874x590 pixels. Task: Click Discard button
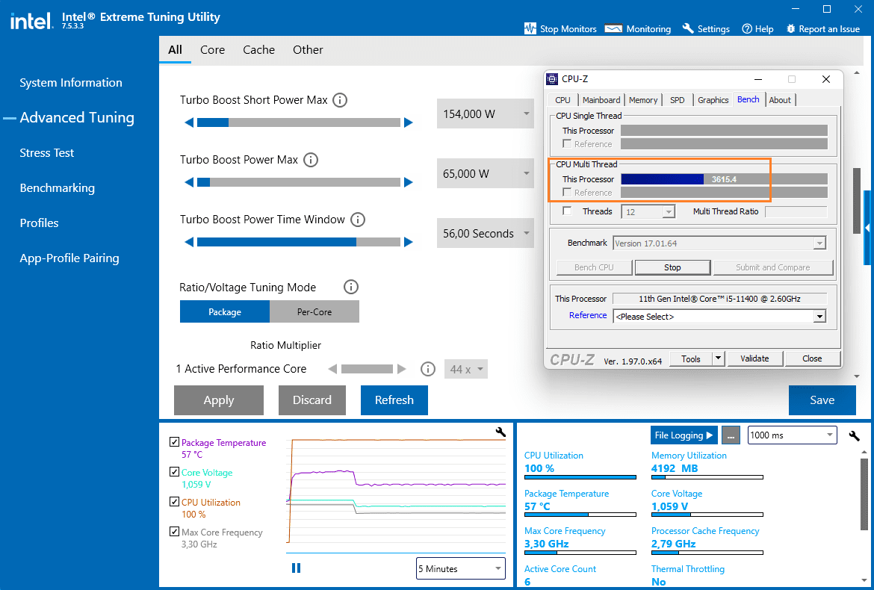pyautogui.click(x=312, y=400)
